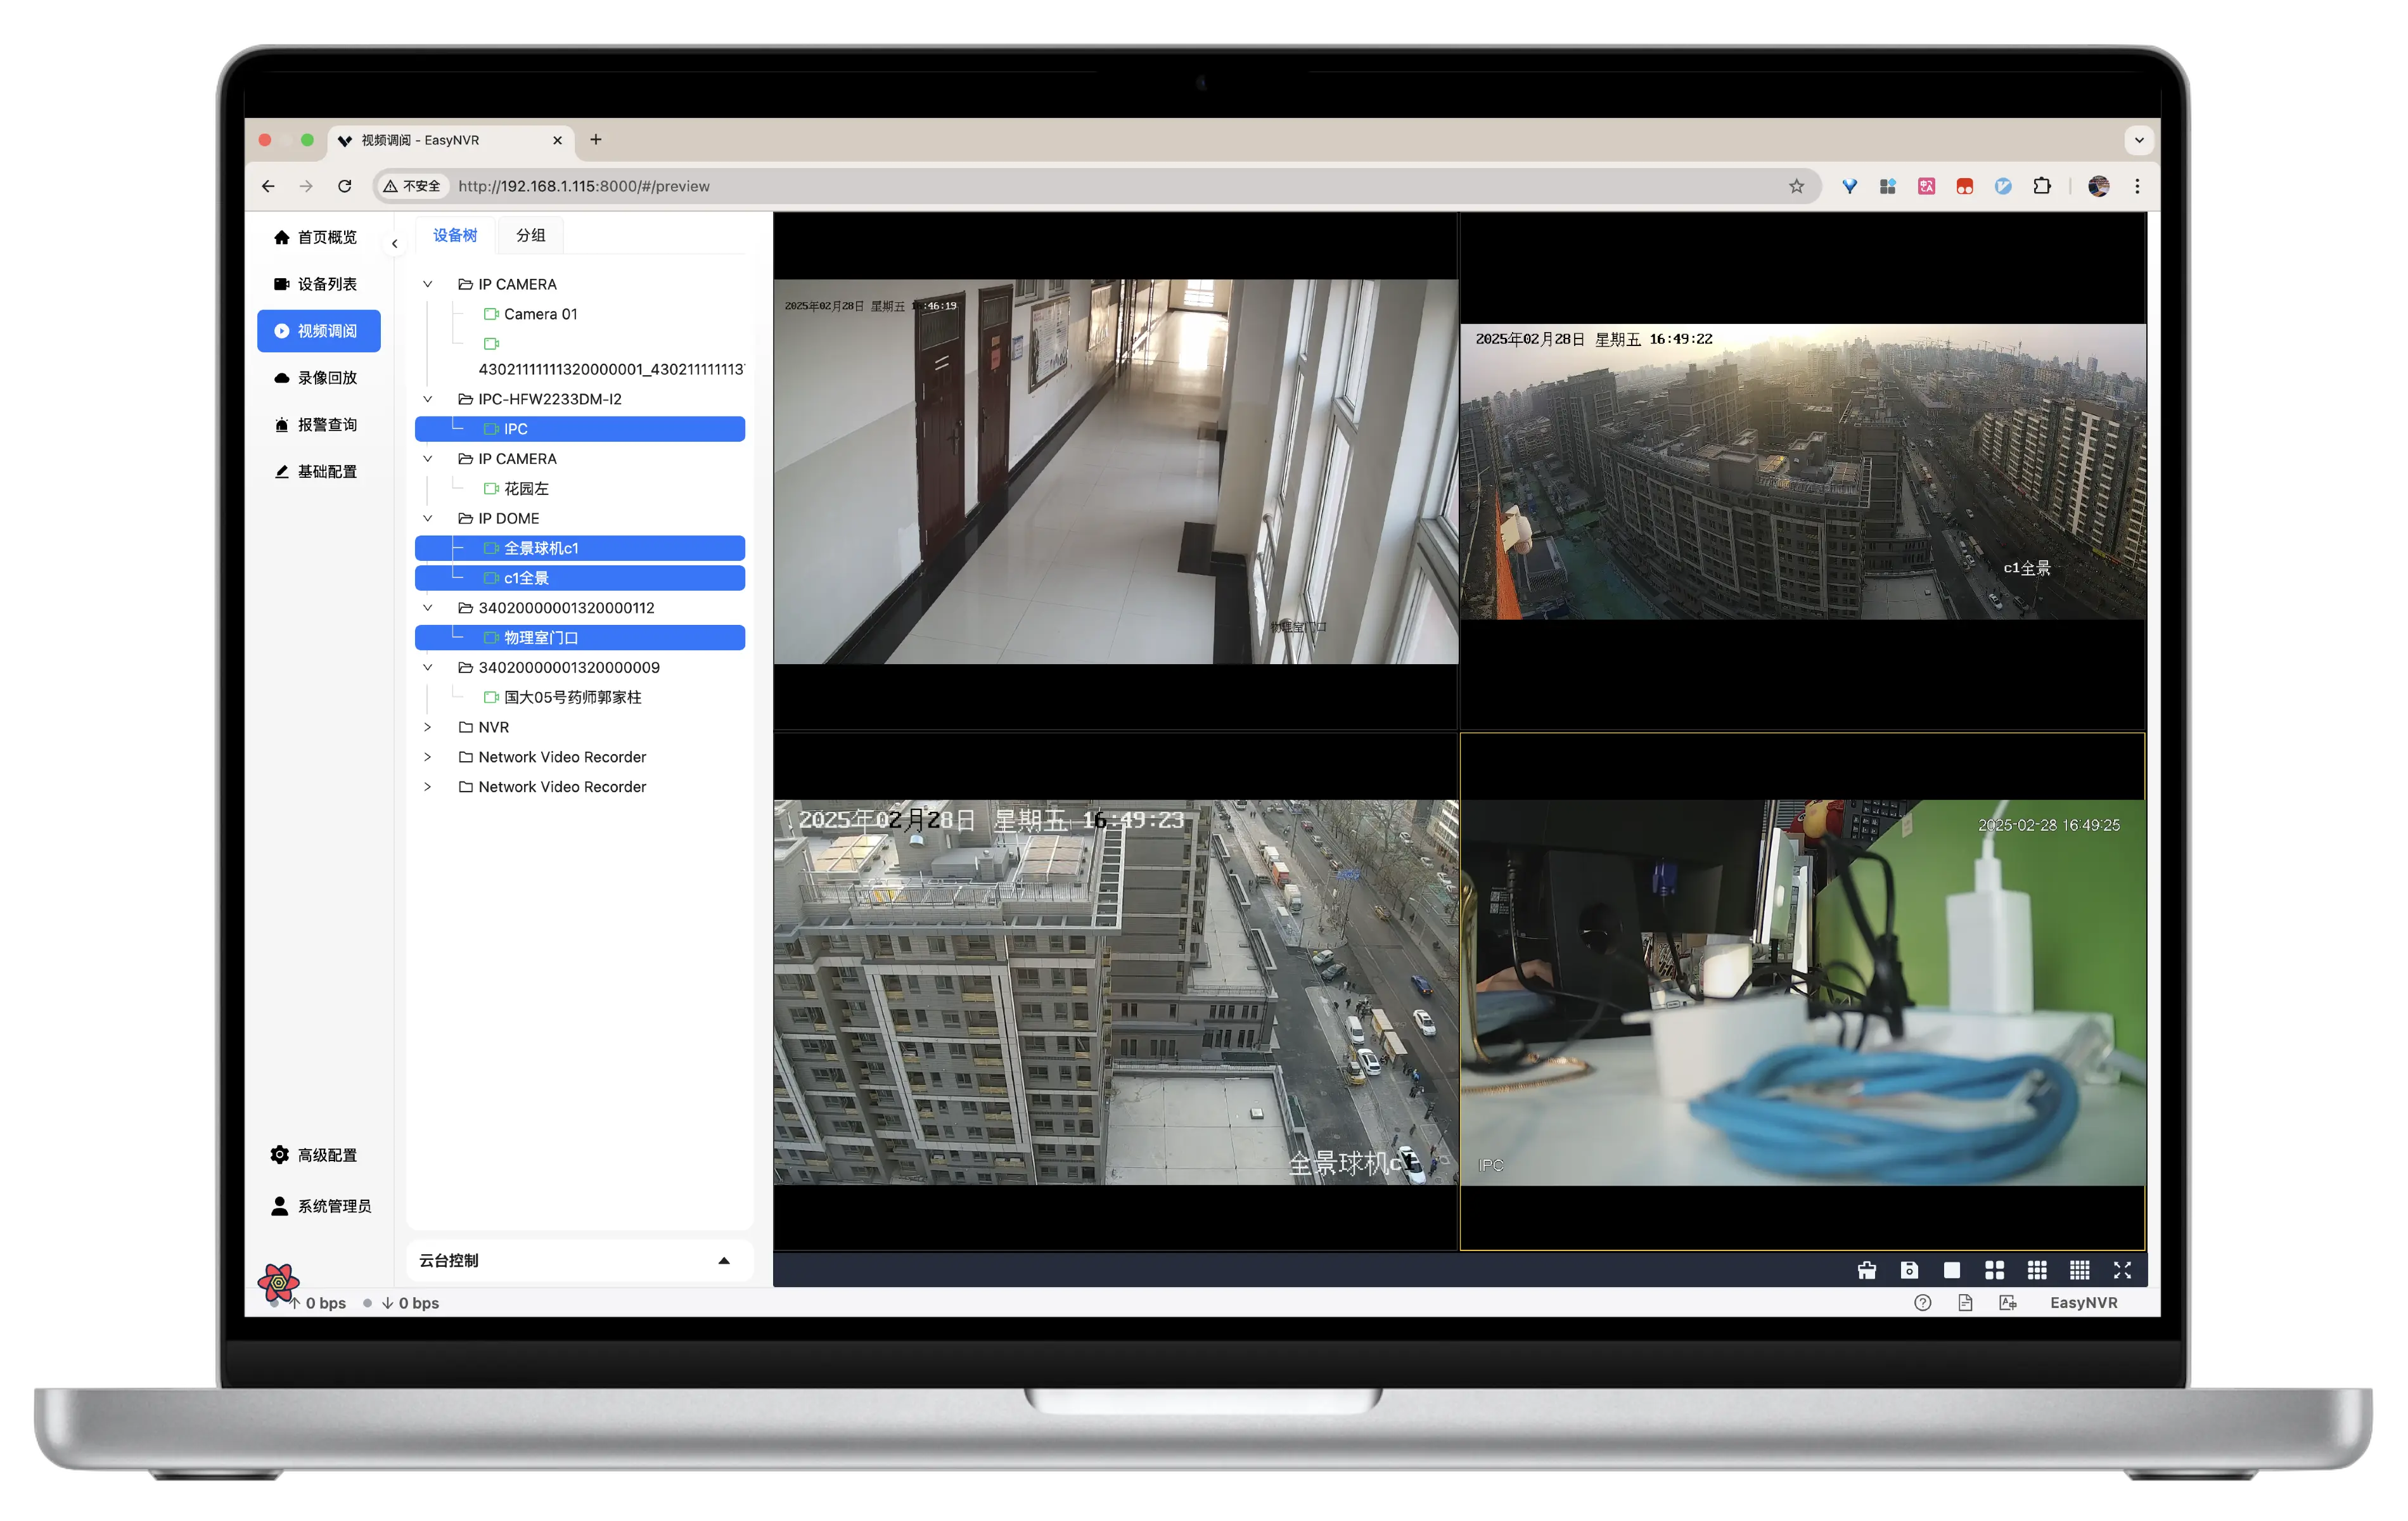Viewport: 2408px width, 1521px height.
Task: Open the help question-mark icon
Action: click(x=1922, y=1302)
